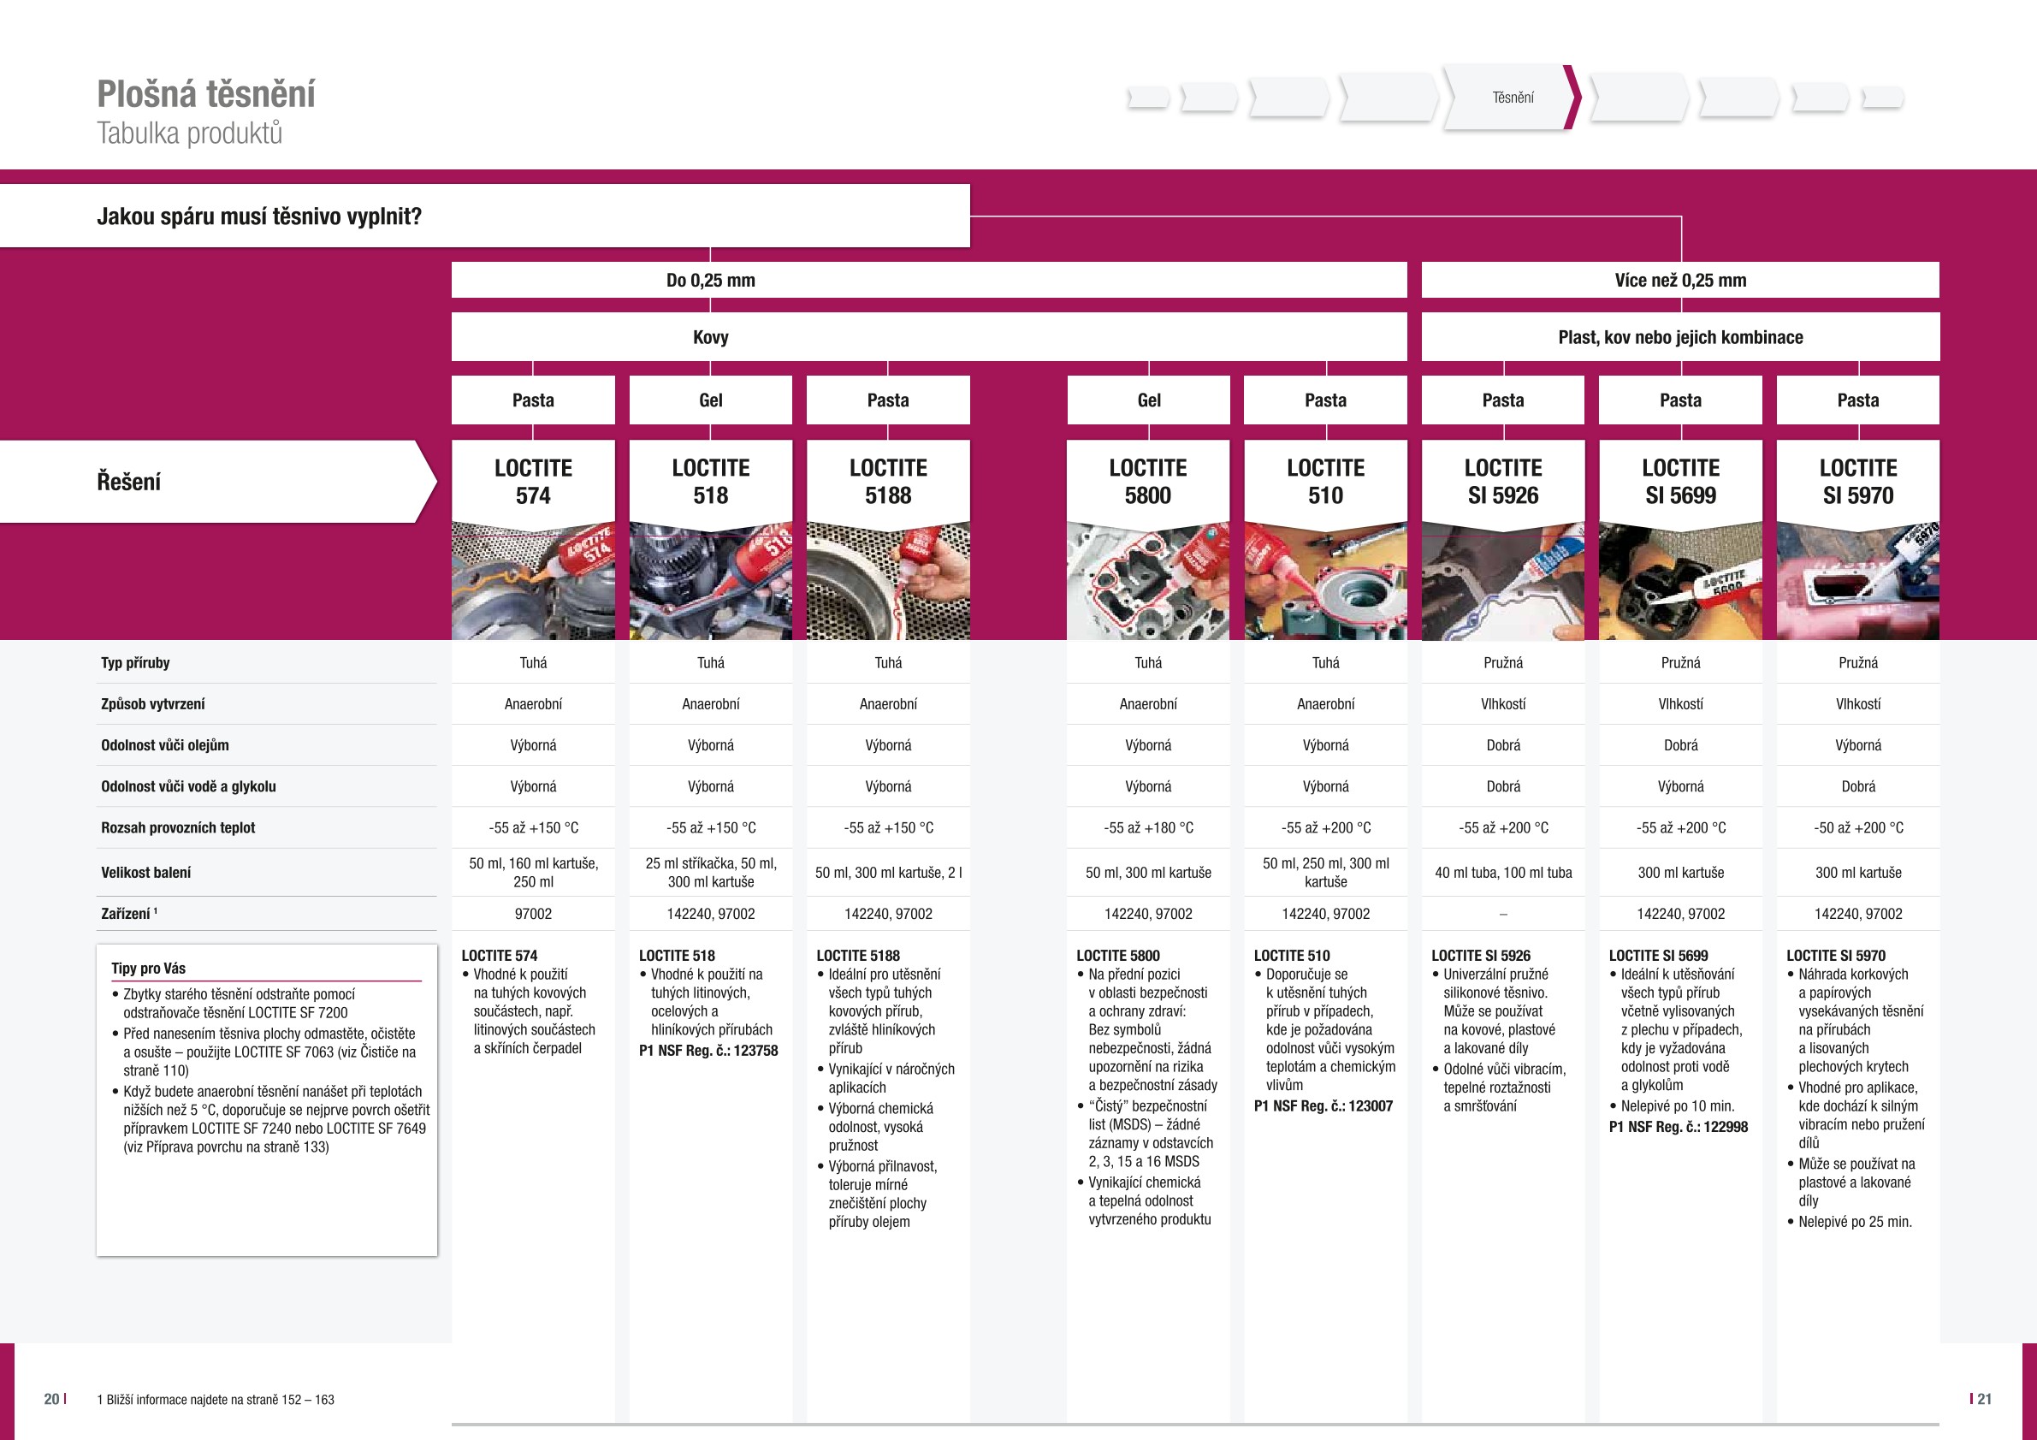This screenshot has height=1440, width=2037.
Task: Click the 'Rozsah provozních teplot' row label
Action: [x=177, y=827]
